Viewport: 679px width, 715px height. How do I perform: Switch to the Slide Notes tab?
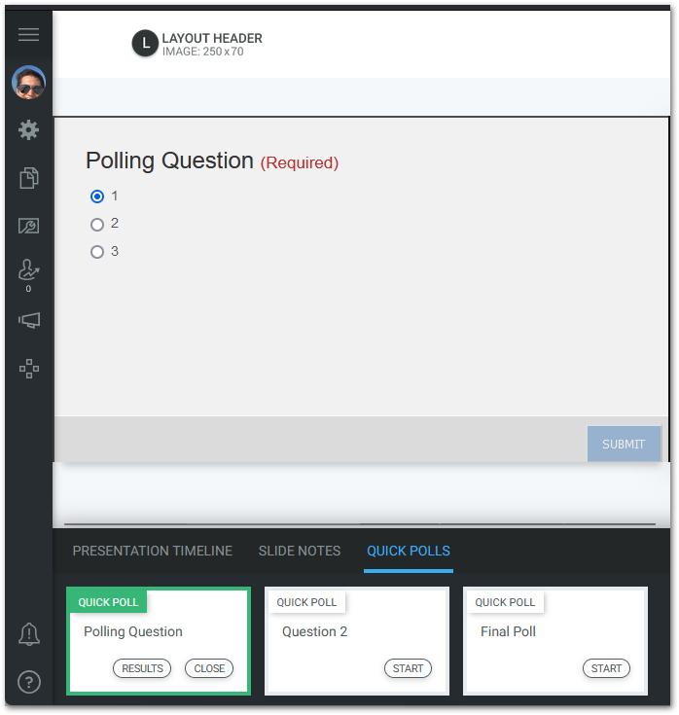(300, 551)
